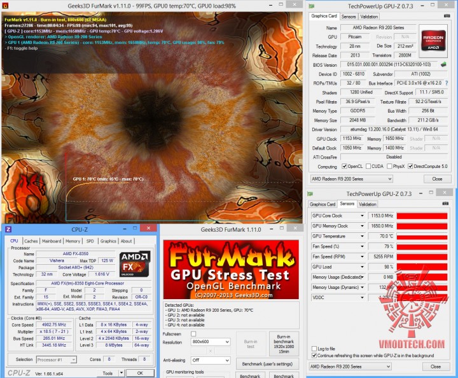Click Close button in Sensors GPU-Z window
The width and height of the screenshot is (458, 378).
(x=436, y=367)
